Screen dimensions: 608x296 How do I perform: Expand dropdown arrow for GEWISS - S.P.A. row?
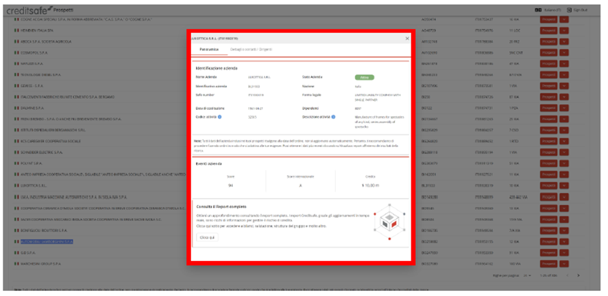[x=564, y=85]
